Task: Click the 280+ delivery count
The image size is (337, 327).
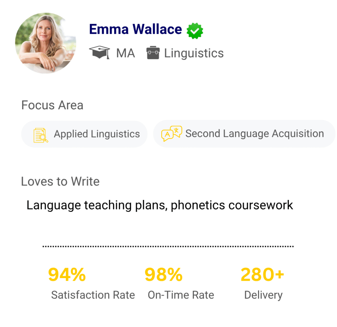Action: pos(262,275)
